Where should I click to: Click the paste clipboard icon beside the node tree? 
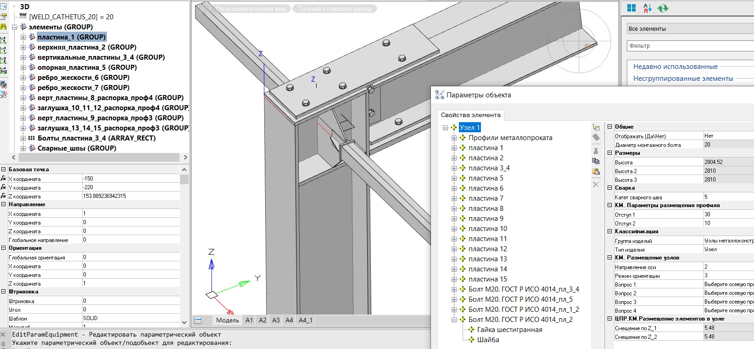coord(596,172)
